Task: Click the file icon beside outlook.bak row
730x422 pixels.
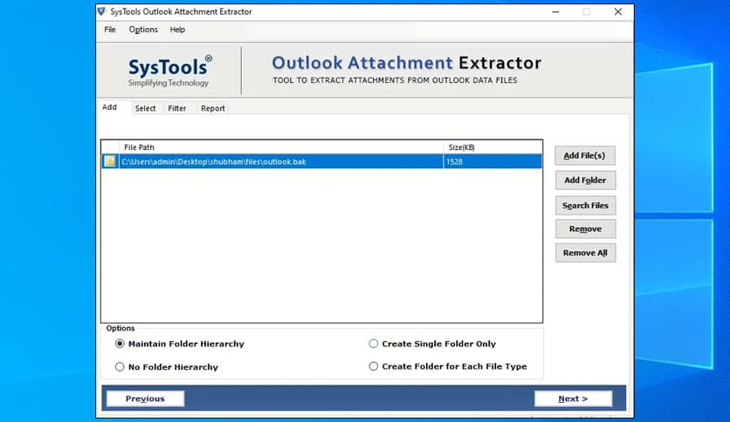Action: point(110,161)
